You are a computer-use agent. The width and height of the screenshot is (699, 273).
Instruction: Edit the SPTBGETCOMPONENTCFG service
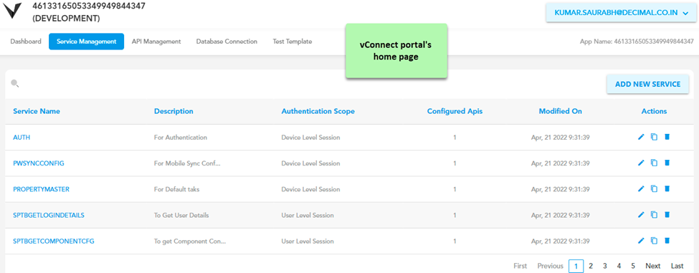(x=641, y=241)
